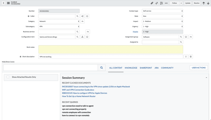Select the SHAREPOINT tab
The image size is (211, 120).
(x=146, y=68)
